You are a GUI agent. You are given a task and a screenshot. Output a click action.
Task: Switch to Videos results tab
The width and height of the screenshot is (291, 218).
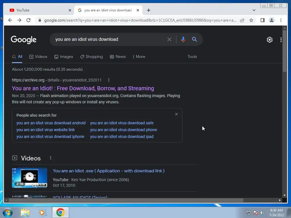(38, 57)
